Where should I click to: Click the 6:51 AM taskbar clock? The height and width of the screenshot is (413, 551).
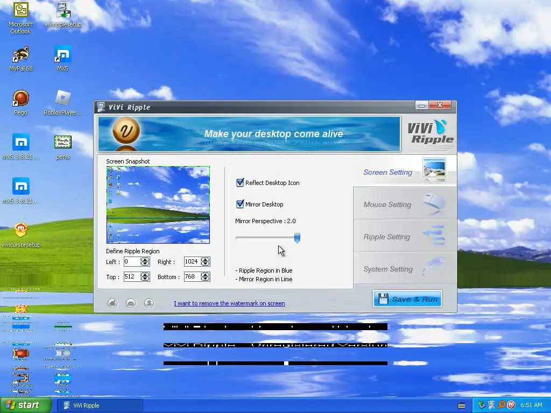(x=531, y=405)
